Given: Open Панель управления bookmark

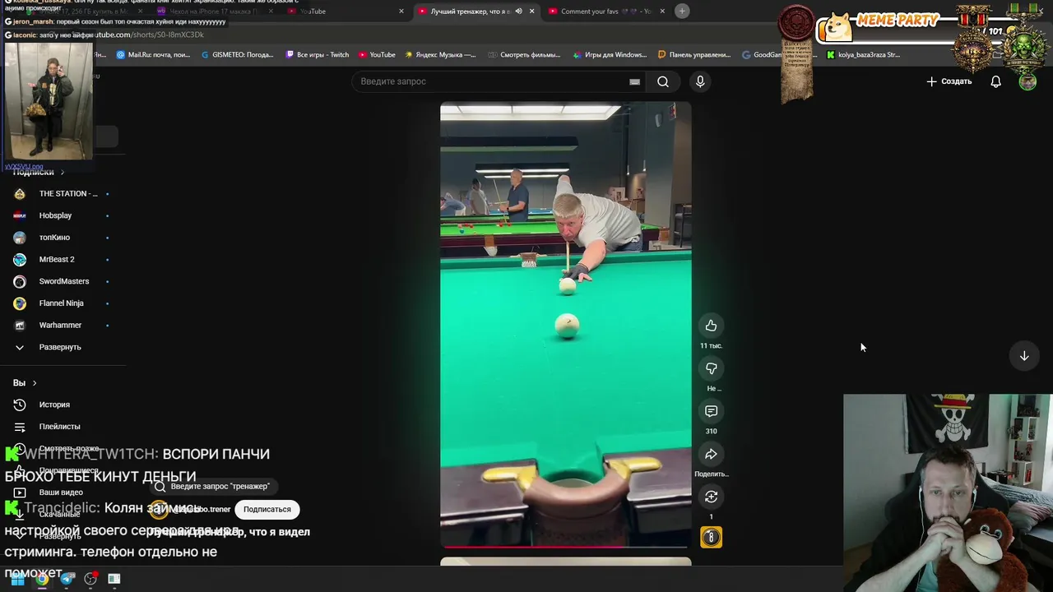Looking at the screenshot, I should coord(694,55).
